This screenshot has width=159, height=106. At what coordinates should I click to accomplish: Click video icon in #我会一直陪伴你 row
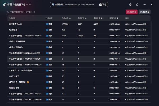click(47, 47)
